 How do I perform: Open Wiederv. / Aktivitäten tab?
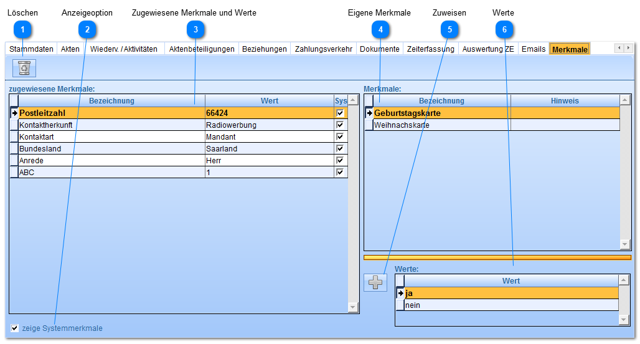click(124, 49)
